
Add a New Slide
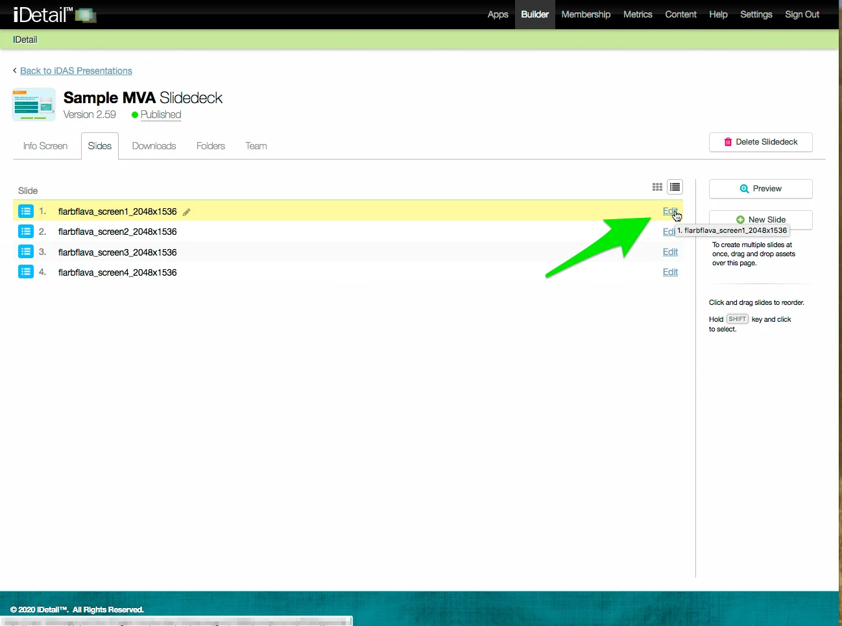(761, 219)
